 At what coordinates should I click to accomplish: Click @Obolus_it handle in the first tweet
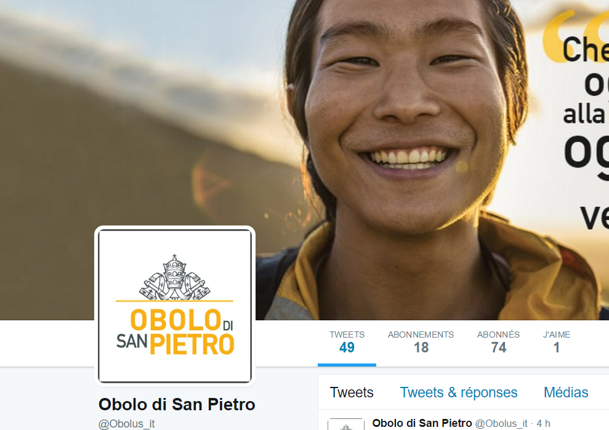tap(501, 423)
